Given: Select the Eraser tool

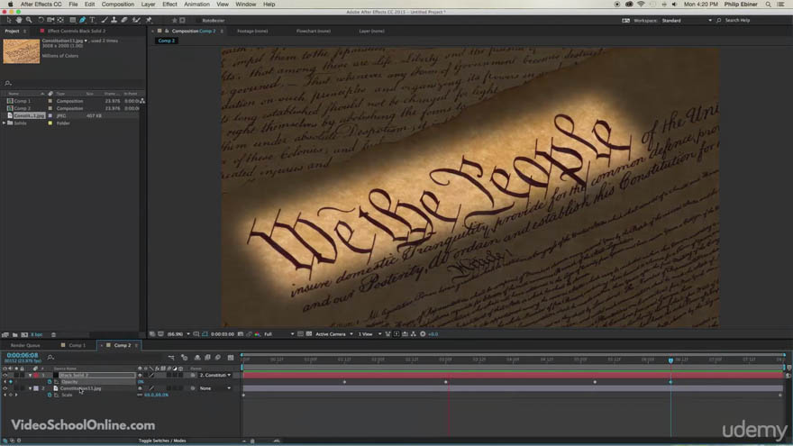Looking at the screenshot, I should [124, 20].
